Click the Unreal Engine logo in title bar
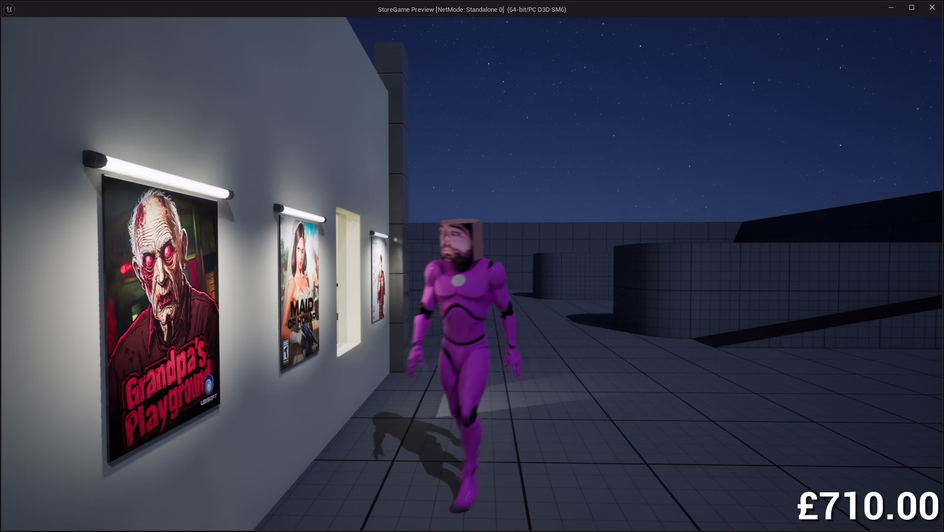The image size is (944, 532). [x=9, y=9]
